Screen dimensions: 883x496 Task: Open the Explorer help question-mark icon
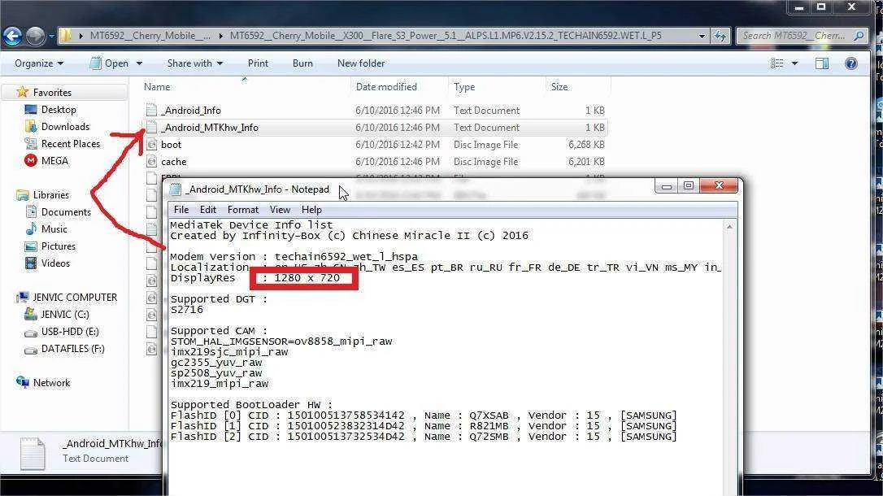coord(851,63)
